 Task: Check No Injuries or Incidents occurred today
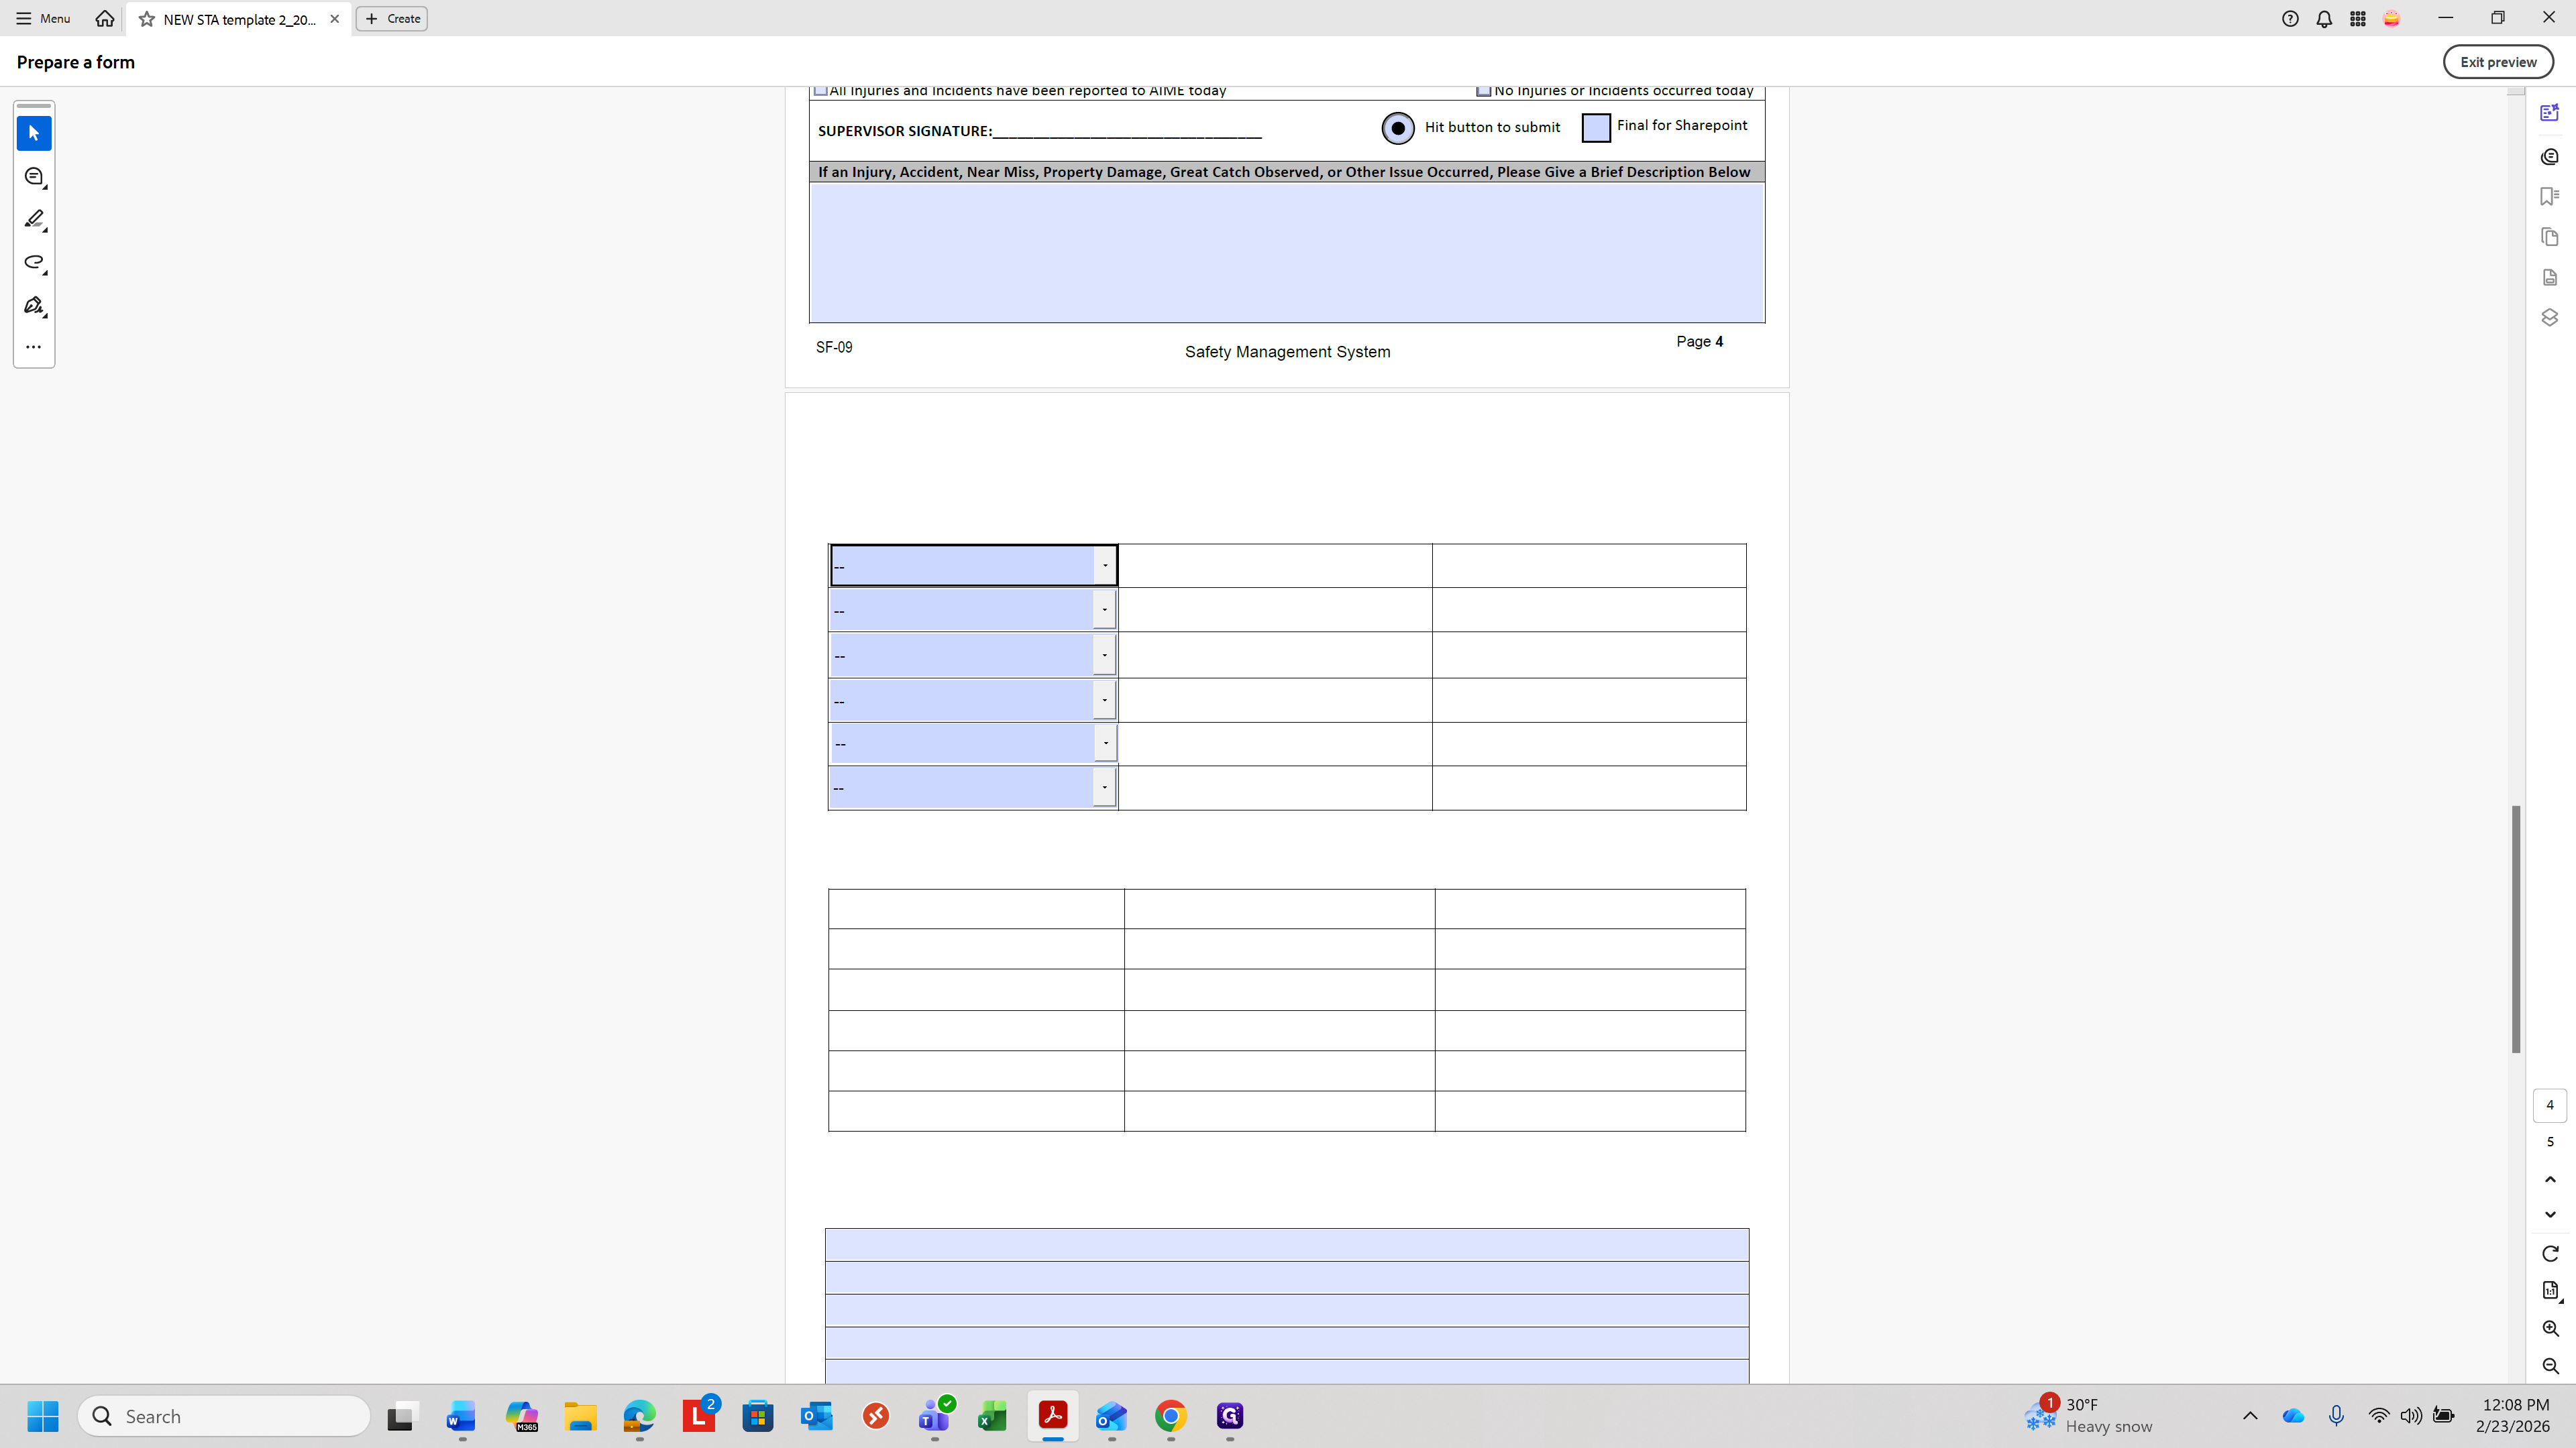[1484, 91]
